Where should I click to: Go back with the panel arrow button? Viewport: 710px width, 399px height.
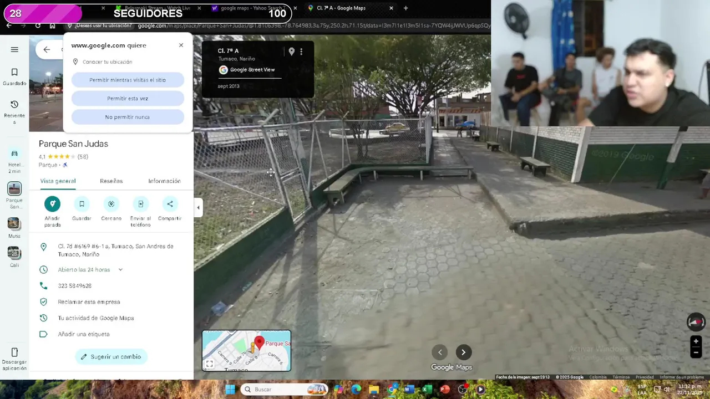[47, 49]
